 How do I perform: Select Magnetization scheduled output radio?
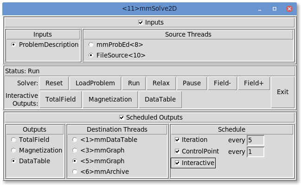pos(13,150)
